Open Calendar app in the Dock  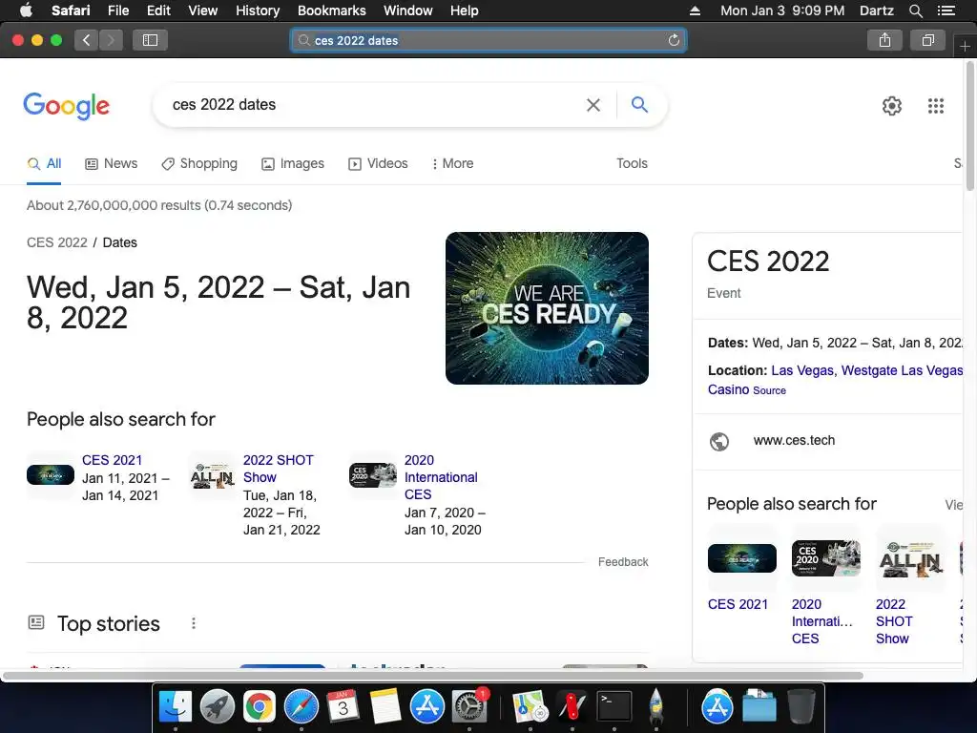343,706
